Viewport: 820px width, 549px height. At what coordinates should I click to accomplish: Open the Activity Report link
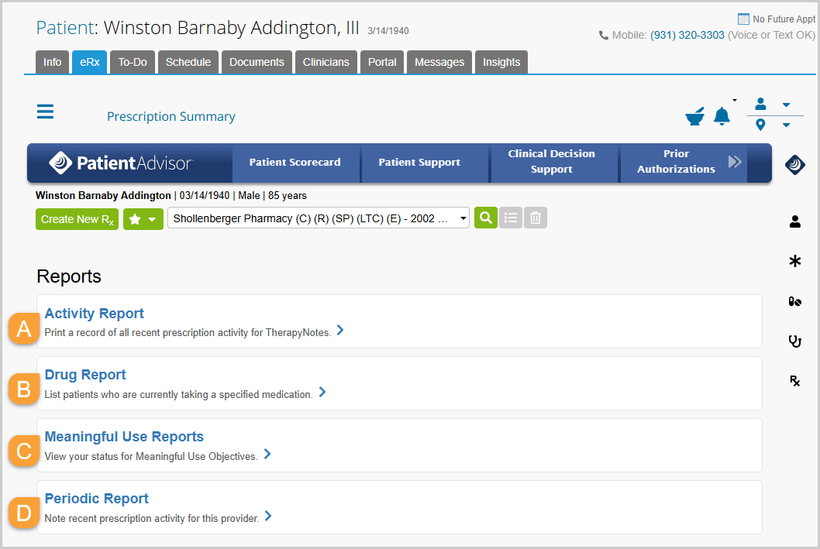point(94,314)
